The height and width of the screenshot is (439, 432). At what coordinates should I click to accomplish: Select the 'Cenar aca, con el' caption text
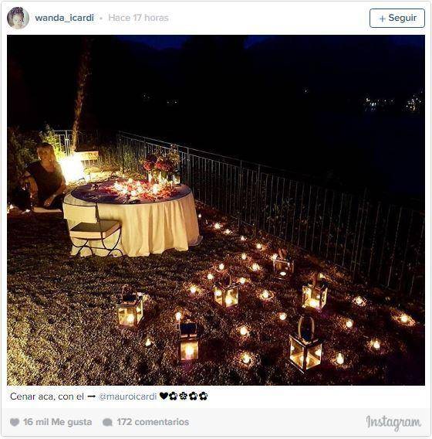47,396
